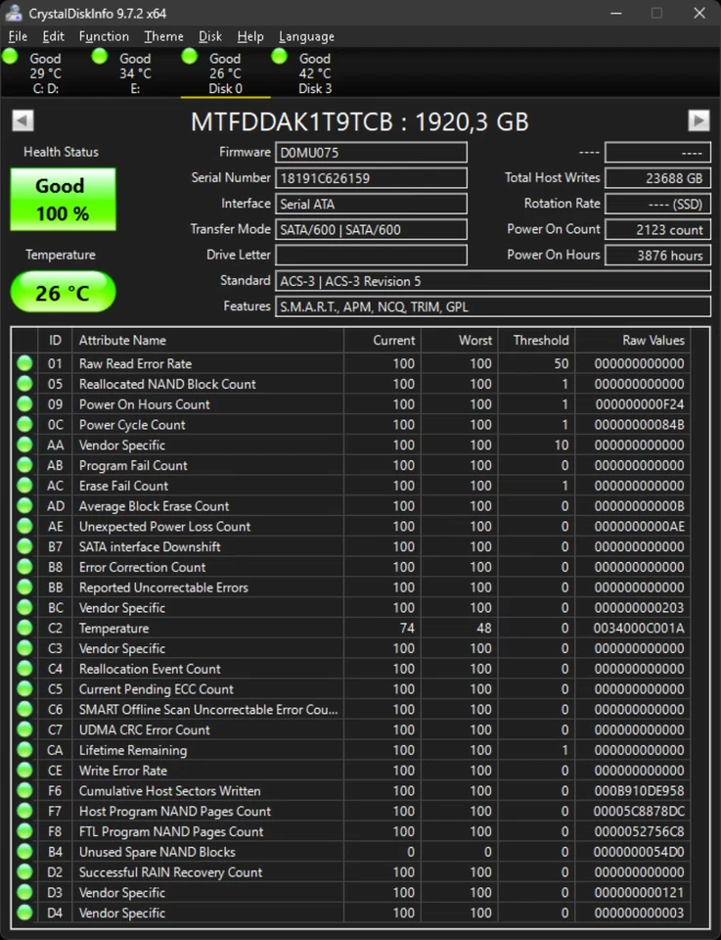Select the C: D: disk status indicator

point(10,57)
